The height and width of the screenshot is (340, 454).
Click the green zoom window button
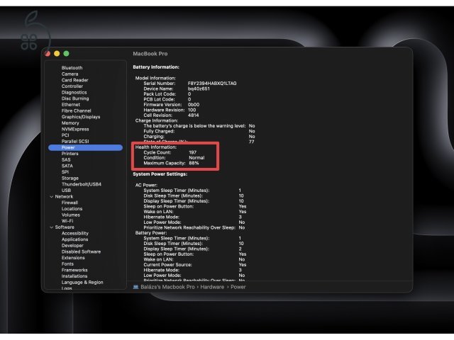click(x=66, y=54)
